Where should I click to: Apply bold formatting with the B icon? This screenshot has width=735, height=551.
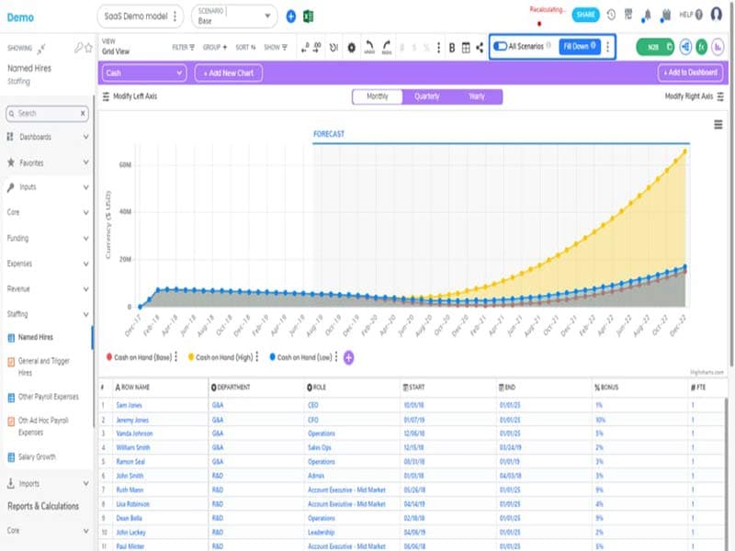pos(452,48)
